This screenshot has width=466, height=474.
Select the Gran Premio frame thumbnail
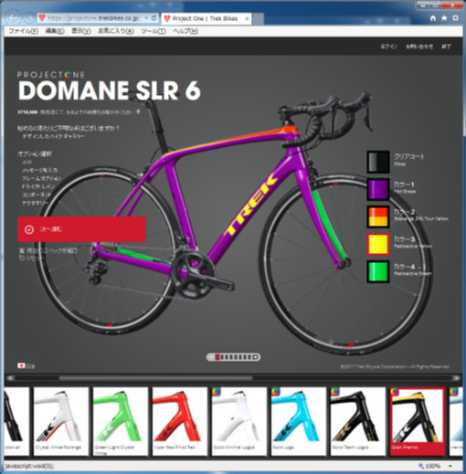point(418,421)
